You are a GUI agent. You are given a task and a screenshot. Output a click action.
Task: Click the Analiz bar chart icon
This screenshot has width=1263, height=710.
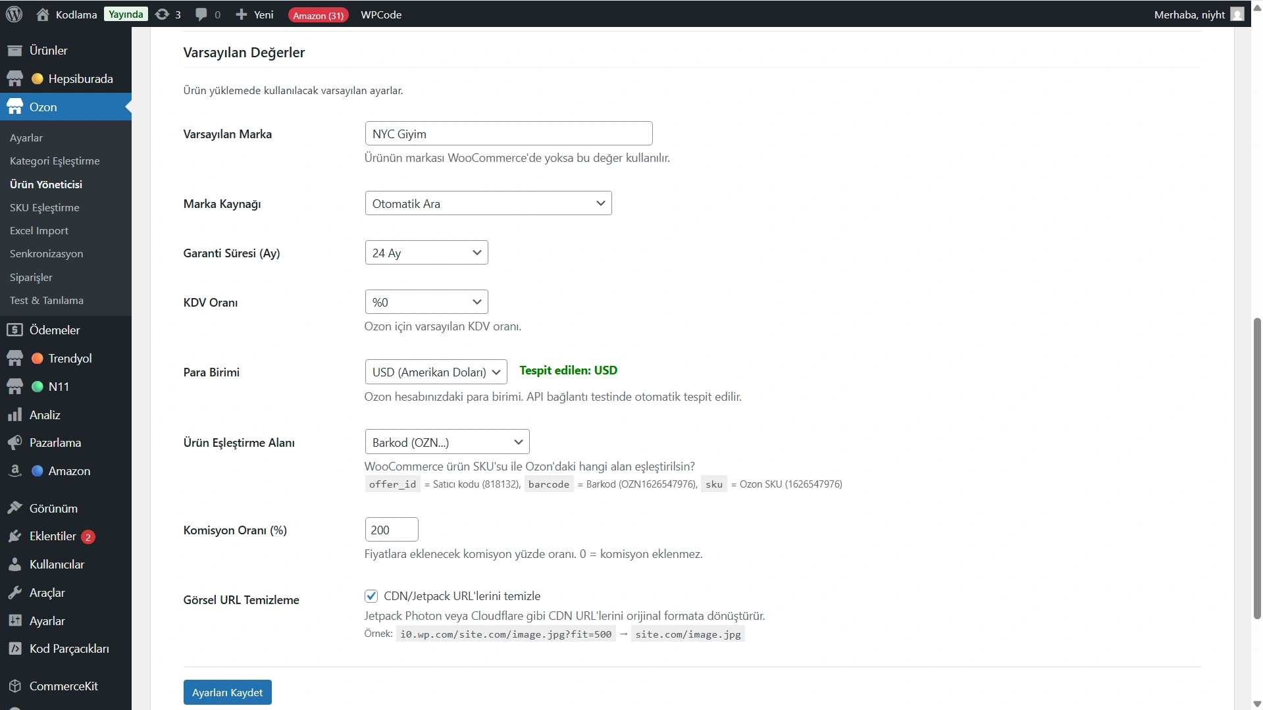14,415
